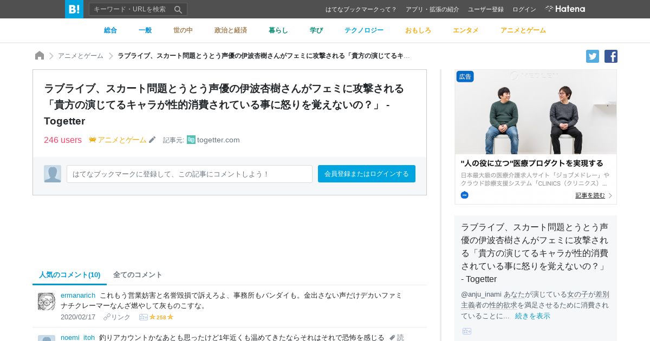Open the noemi_itoh username link

pos(77,337)
